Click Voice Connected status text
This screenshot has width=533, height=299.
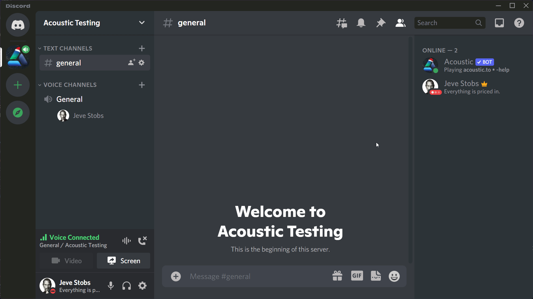[74, 238]
